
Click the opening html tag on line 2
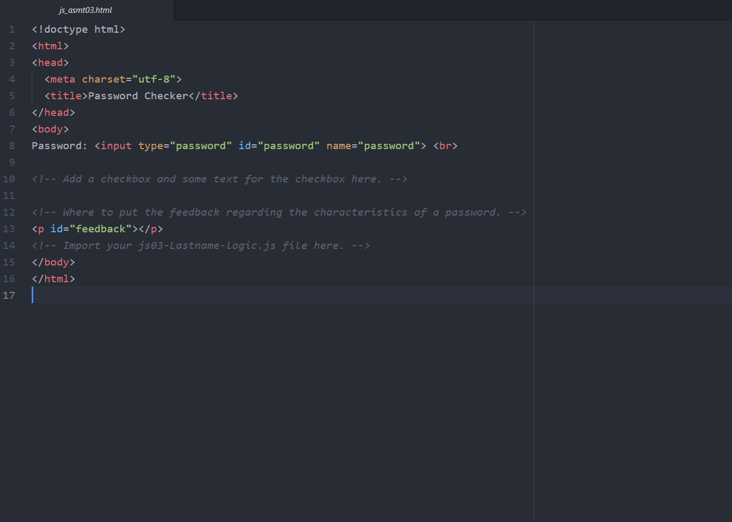click(50, 46)
